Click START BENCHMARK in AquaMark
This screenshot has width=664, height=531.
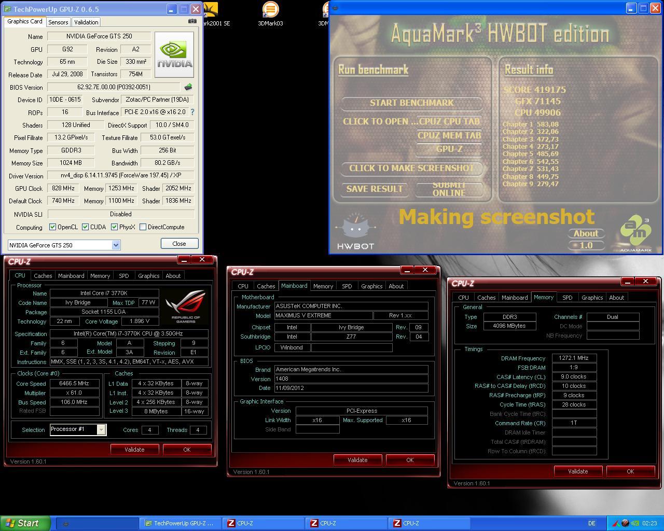412,103
